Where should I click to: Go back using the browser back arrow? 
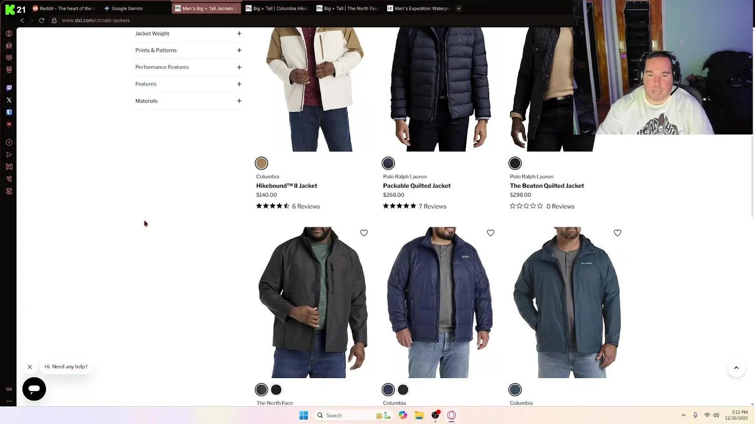click(x=22, y=21)
